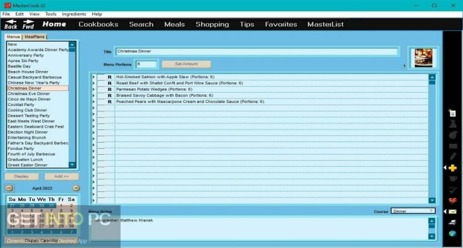Click the yellow envelope mail icon
The width and height of the screenshot is (463, 248).
point(452,211)
